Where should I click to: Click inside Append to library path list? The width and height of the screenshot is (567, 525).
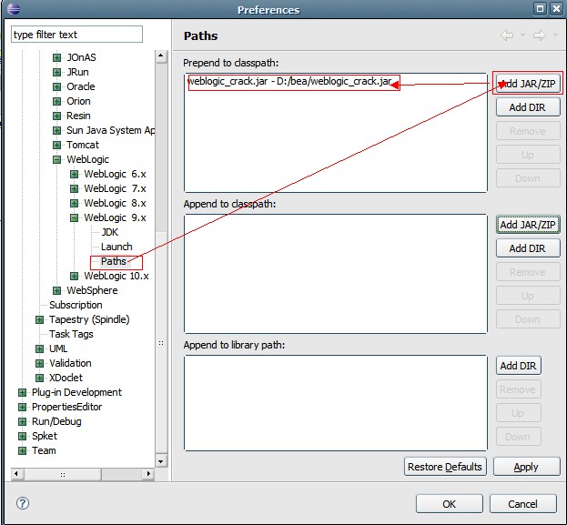pos(336,403)
